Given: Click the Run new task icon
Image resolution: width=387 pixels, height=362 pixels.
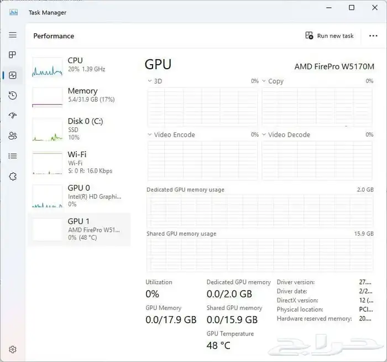Looking at the screenshot, I should click(x=309, y=35).
